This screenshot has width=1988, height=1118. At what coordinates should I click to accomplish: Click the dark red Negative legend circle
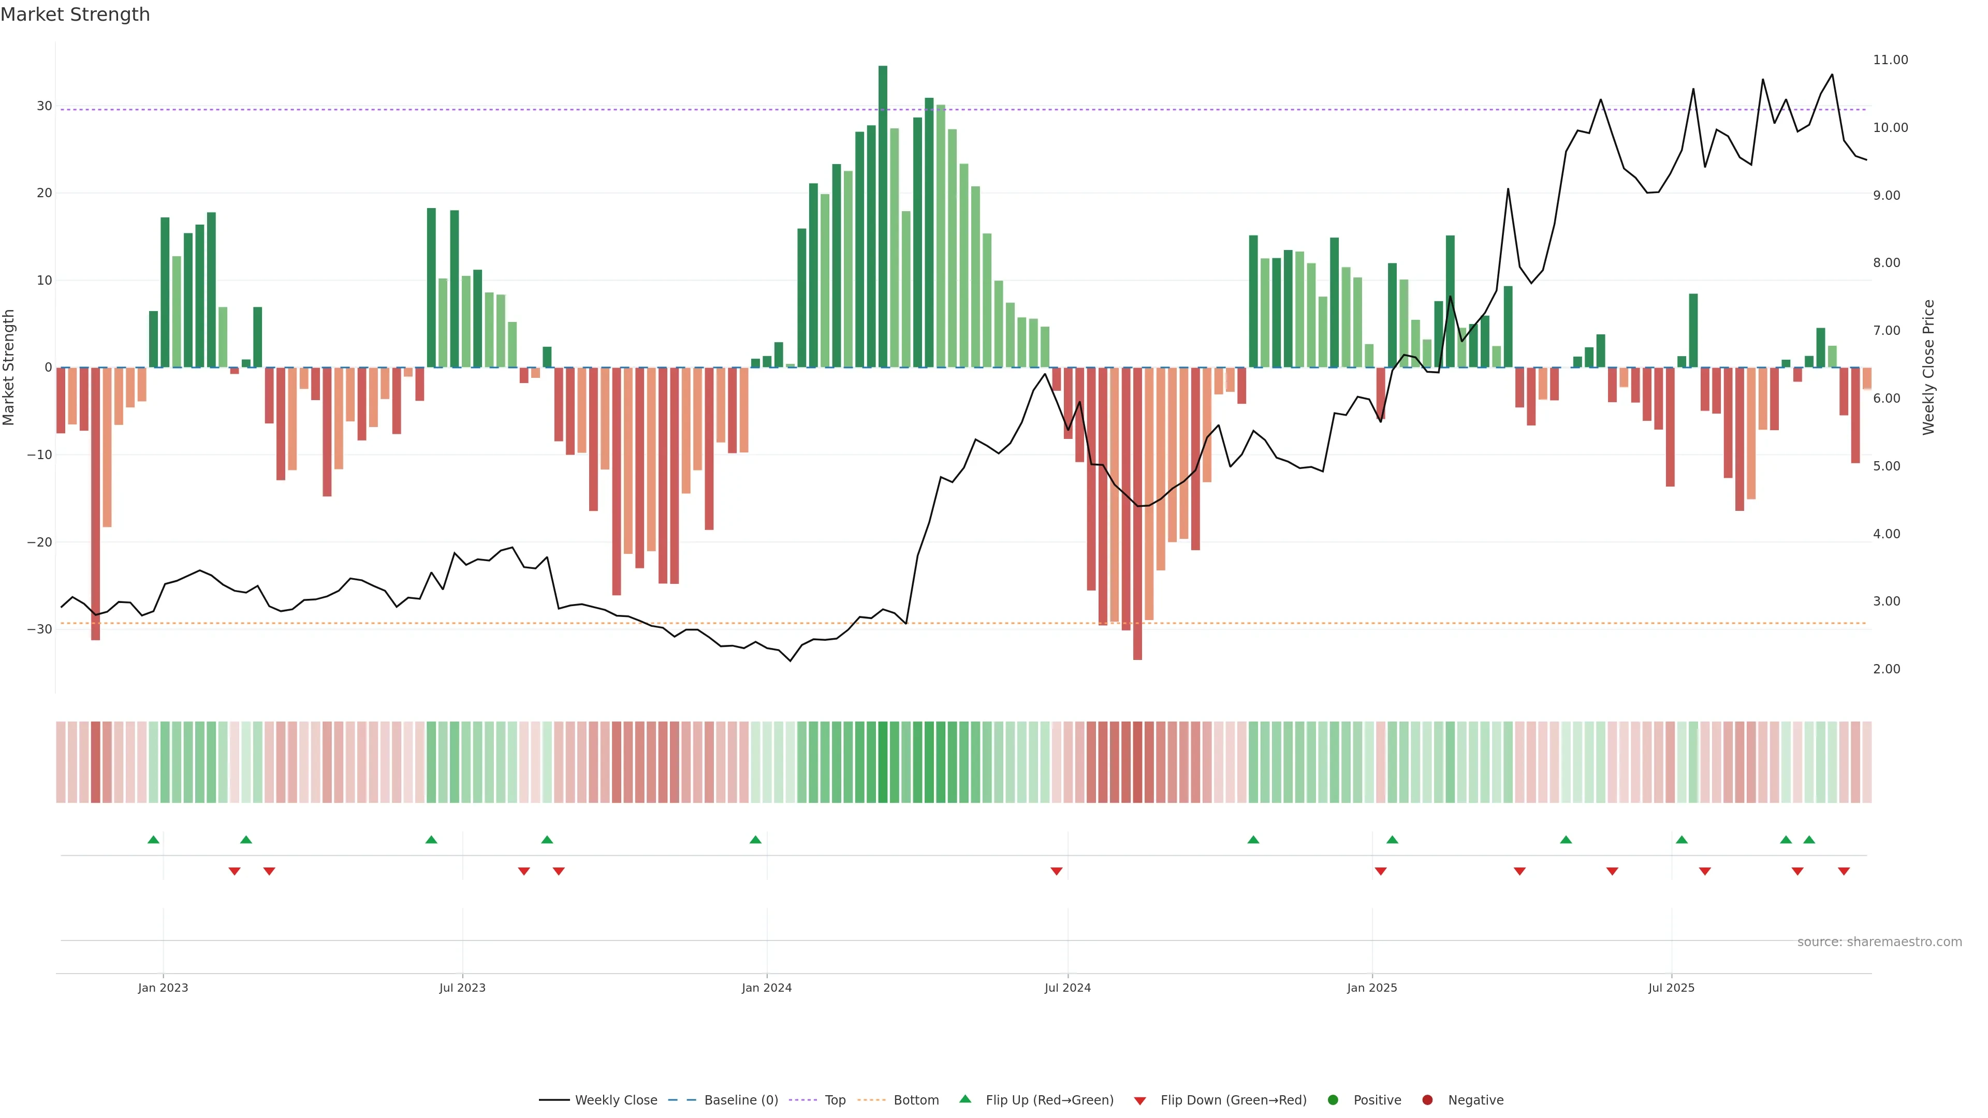pyautogui.click(x=1427, y=1099)
